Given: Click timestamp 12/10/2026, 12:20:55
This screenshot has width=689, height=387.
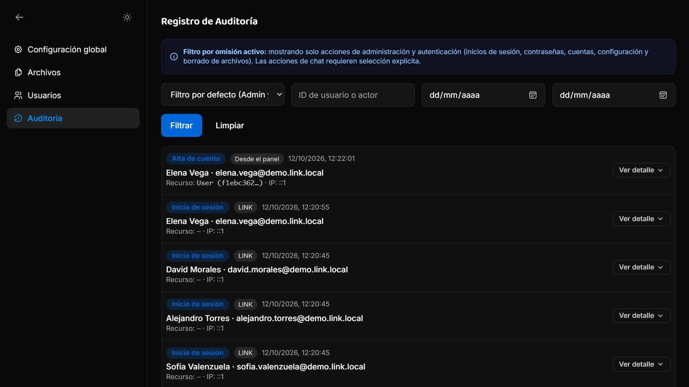Looking at the screenshot, I should pos(295,207).
